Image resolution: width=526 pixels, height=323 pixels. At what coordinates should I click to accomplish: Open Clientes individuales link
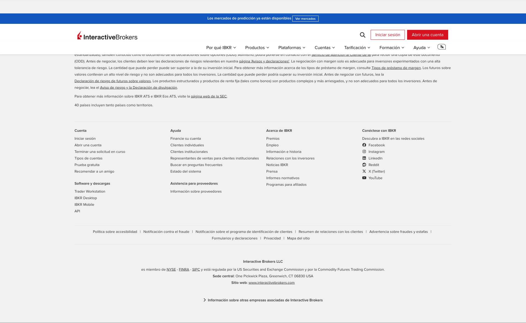(187, 145)
